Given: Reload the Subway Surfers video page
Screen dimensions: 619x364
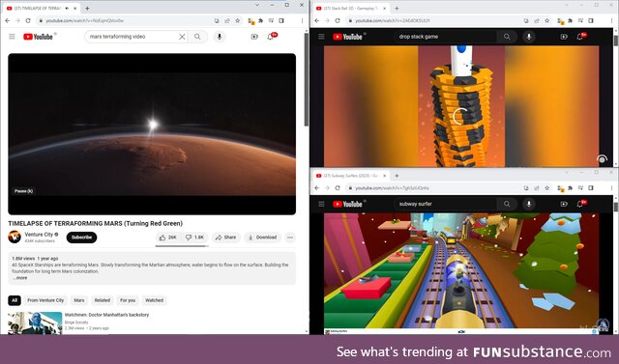Looking at the screenshot, I should [338, 188].
